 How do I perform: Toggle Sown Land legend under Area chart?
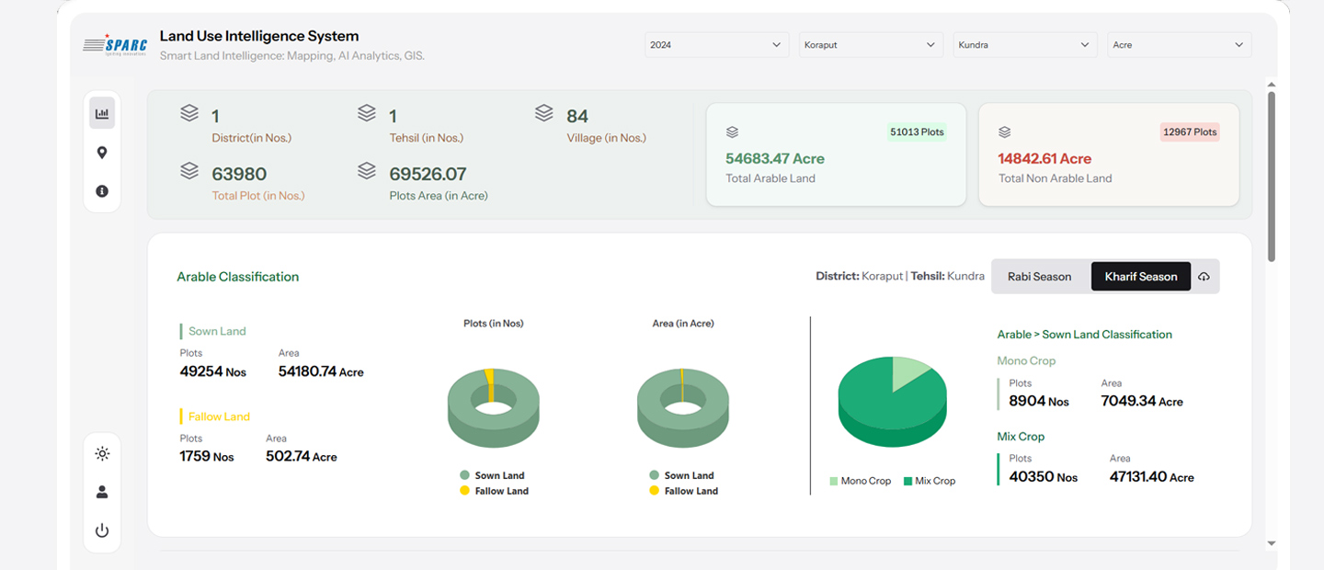pyautogui.click(x=682, y=475)
